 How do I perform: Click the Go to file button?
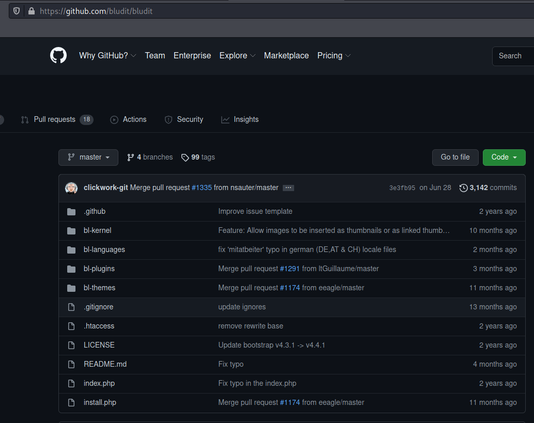[455, 157]
